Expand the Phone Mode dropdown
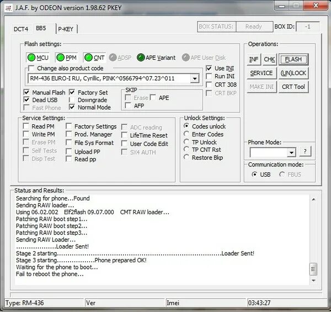The image size is (331, 312). [291, 152]
